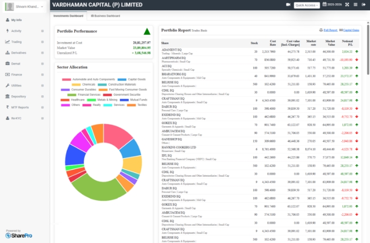Expand the Derivatives sidebar section
Screen dimensions: 370x243
pyautogui.click(x=19, y=52)
